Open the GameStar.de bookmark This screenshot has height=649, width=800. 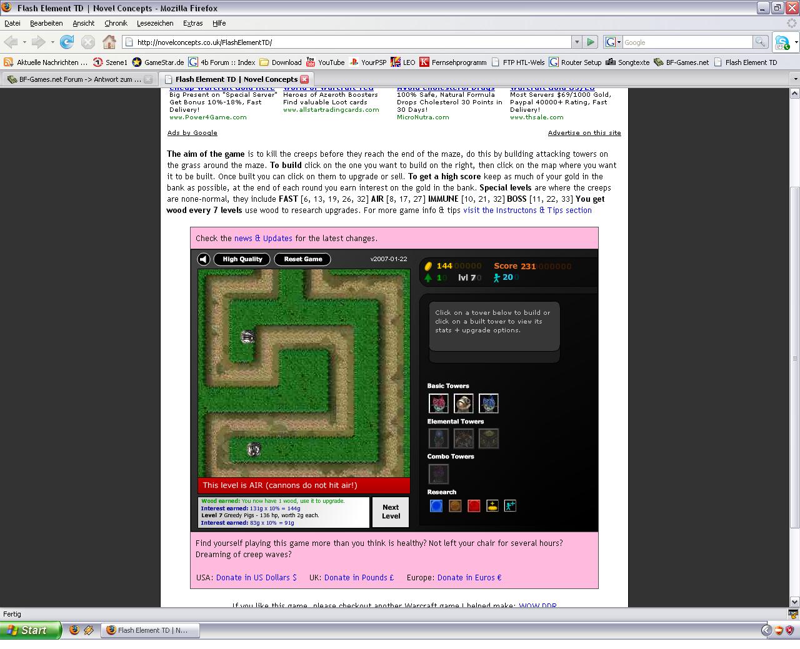[157, 62]
